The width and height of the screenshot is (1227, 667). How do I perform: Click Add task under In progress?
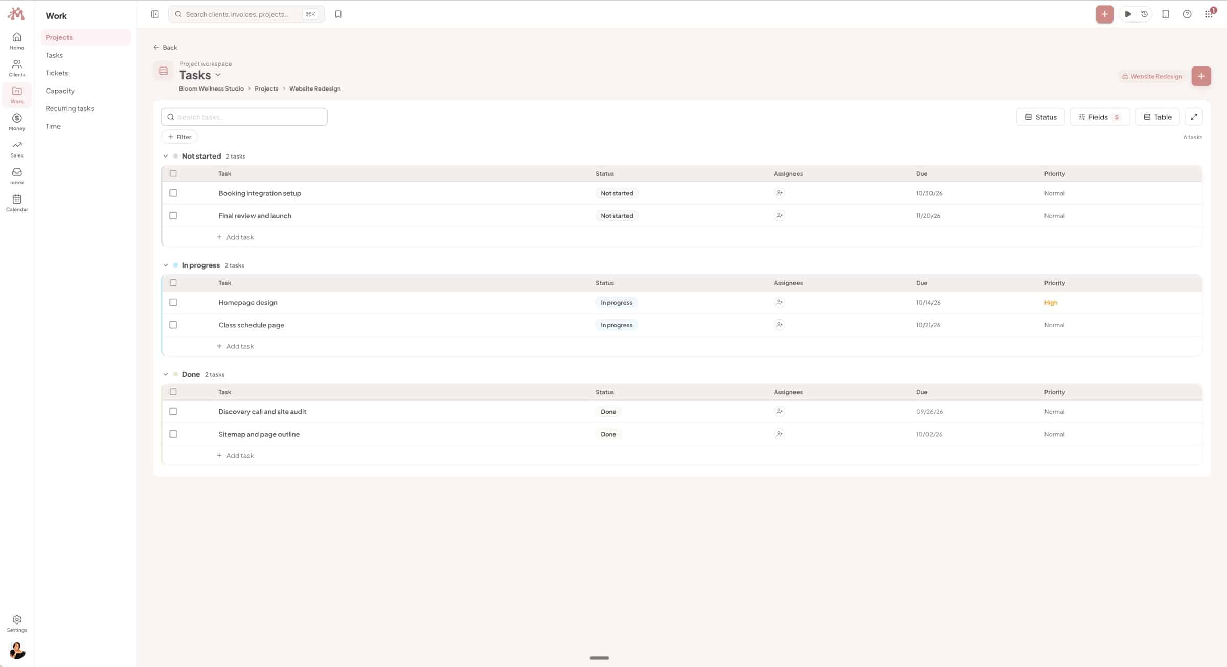pos(235,346)
